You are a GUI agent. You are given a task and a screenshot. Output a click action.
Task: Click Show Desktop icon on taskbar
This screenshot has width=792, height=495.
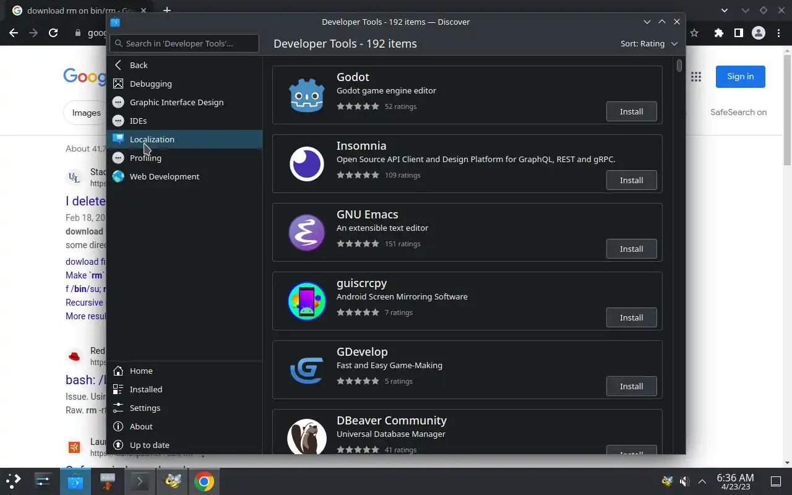pyautogui.click(x=776, y=481)
